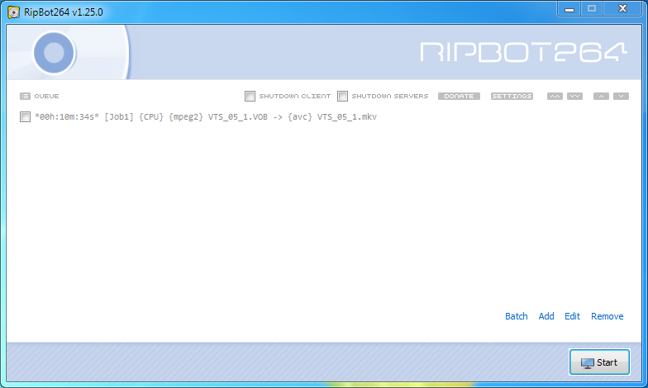Move selected job down one position
The width and height of the screenshot is (648, 388).
click(x=621, y=96)
